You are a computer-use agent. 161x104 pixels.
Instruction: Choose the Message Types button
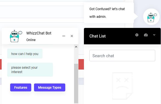pos(50,87)
